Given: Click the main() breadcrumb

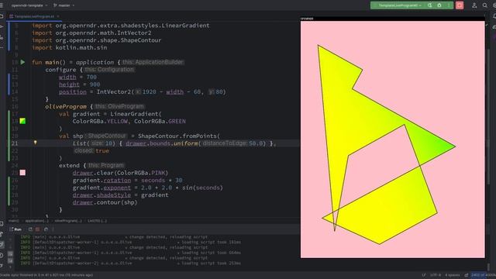Looking at the screenshot, I should tap(13, 221).
